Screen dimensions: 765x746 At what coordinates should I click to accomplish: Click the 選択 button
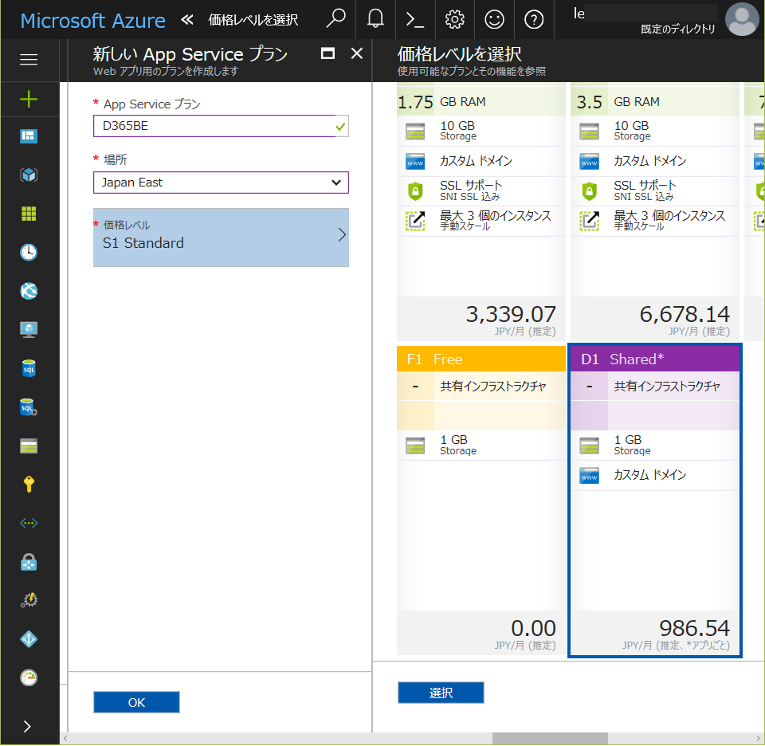pyautogui.click(x=441, y=693)
